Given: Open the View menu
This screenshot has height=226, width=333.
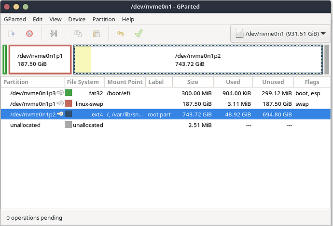Looking at the screenshot, I should click(55, 19).
